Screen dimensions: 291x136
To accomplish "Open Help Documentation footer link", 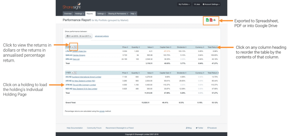I will pyautogui.click(x=75, y=128).
